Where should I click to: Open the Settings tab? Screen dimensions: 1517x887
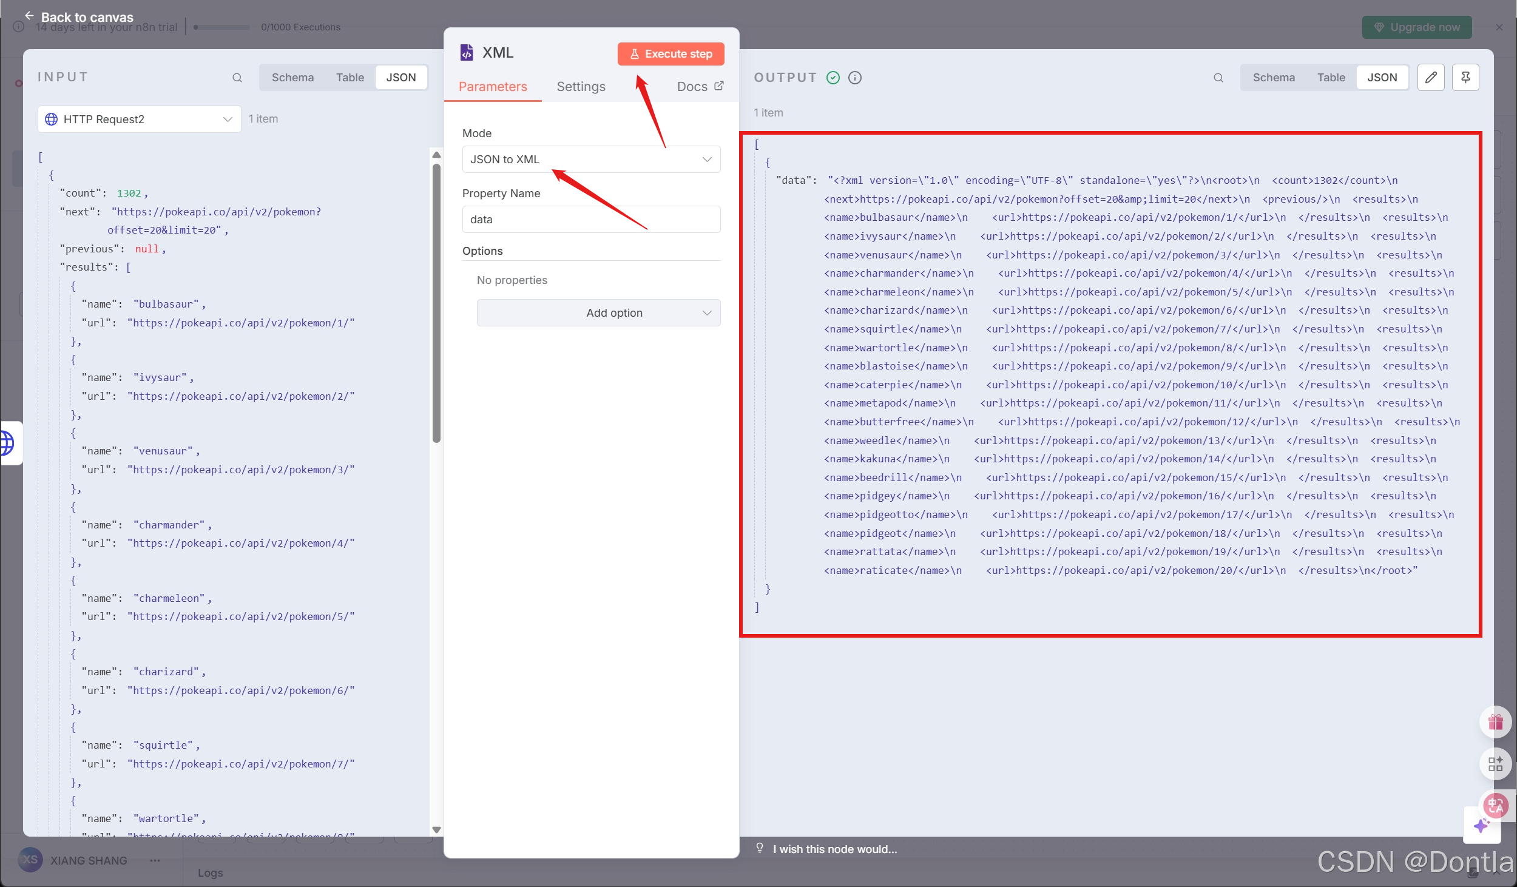[581, 87]
